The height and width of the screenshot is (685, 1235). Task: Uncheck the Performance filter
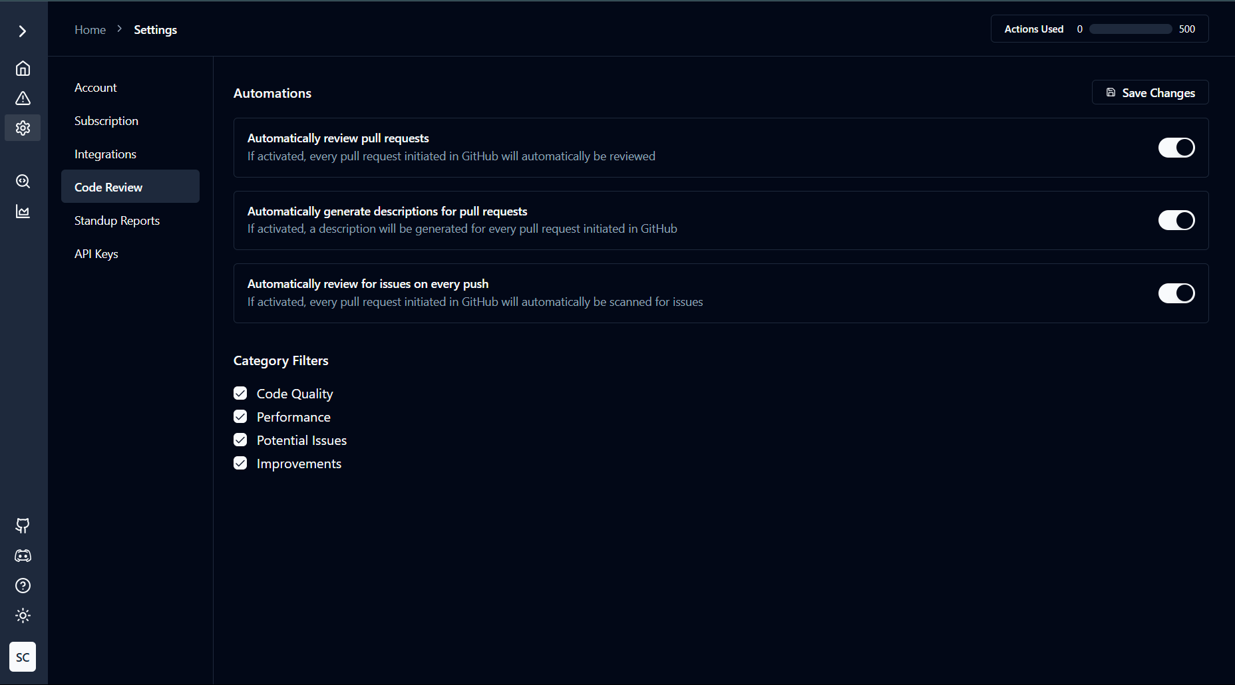240,416
